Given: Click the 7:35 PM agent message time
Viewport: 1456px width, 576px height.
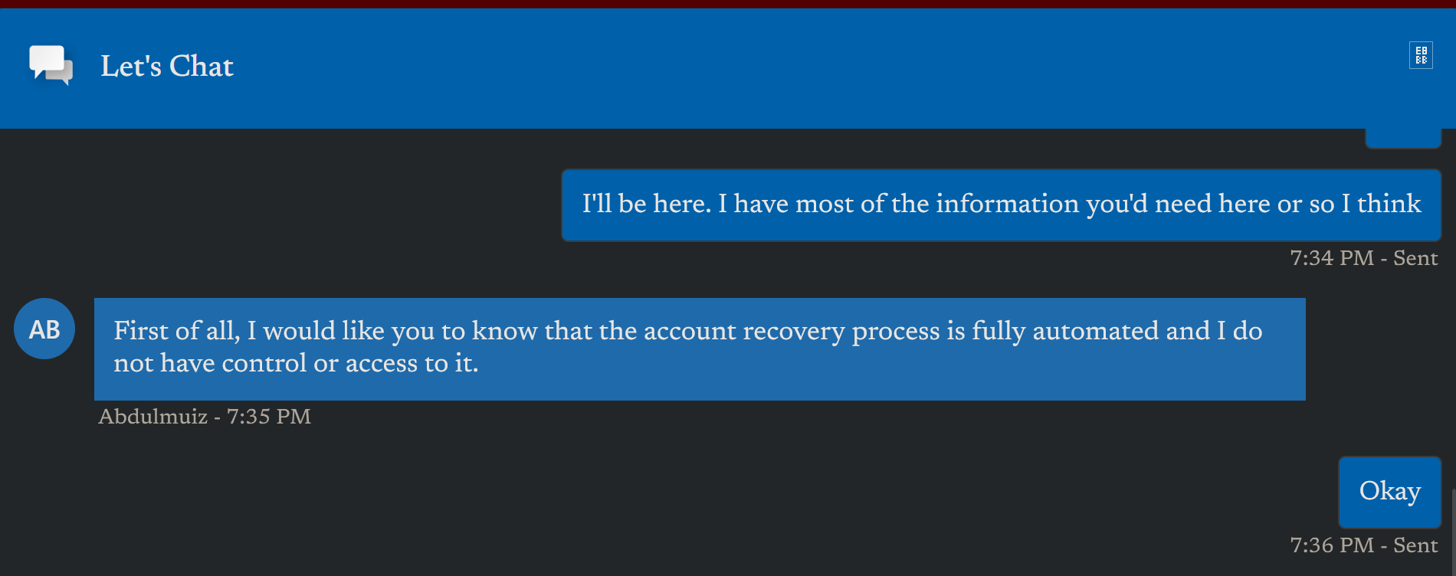Looking at the screenshot, I should click(x=269, y=417).
